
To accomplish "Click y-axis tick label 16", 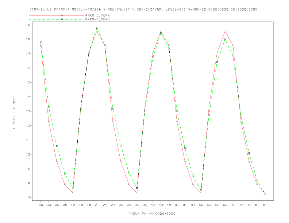I will tap(28, 68).
